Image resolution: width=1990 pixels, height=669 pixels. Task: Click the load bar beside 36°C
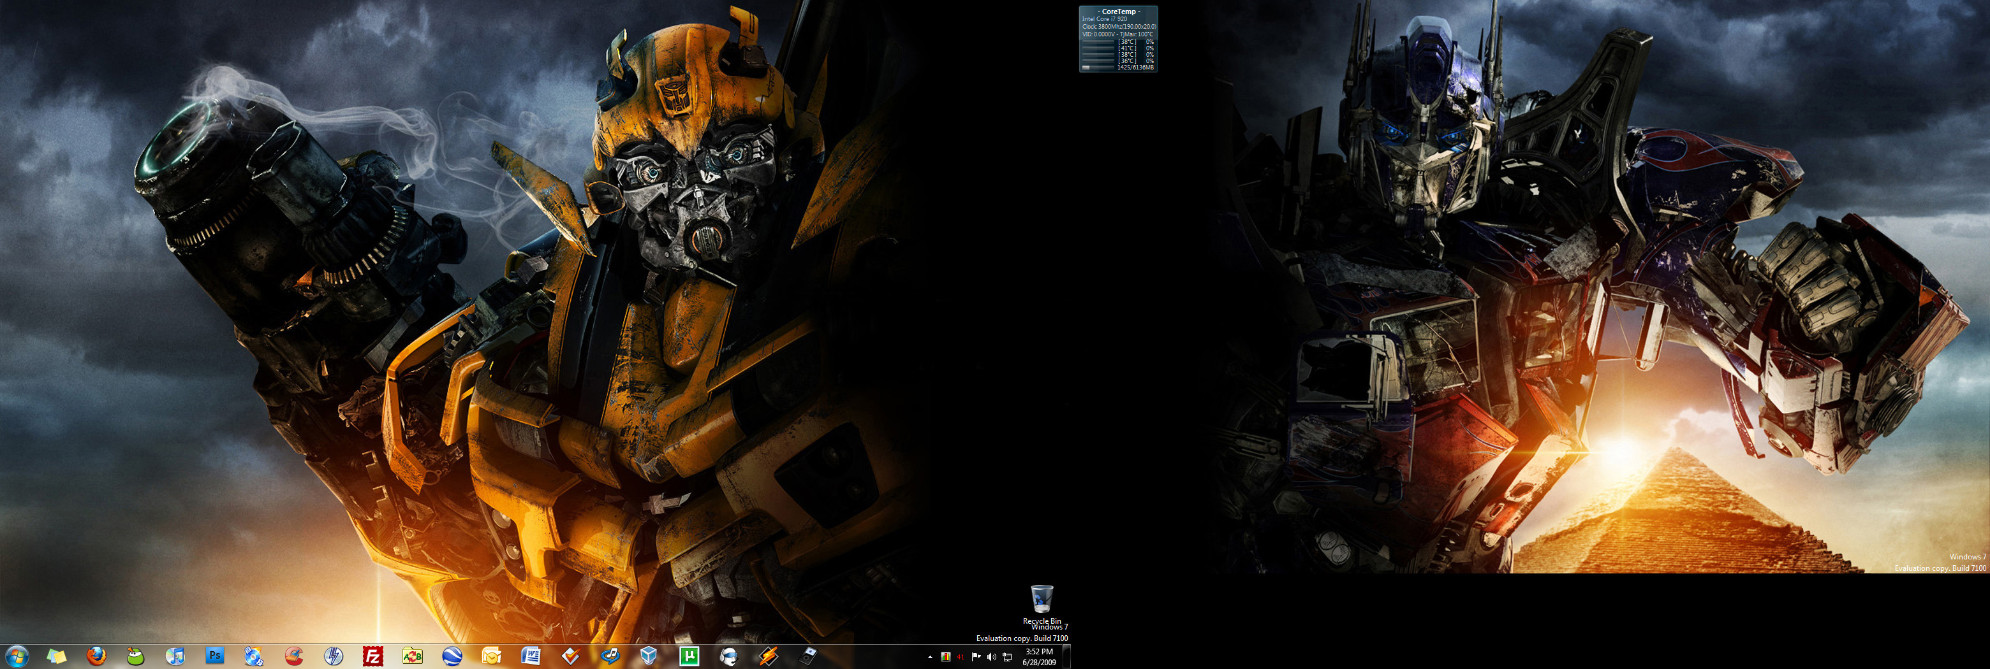point(1098,61)
